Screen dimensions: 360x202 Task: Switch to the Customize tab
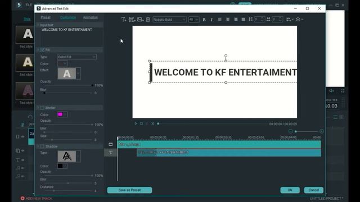[x=68, y=17]
